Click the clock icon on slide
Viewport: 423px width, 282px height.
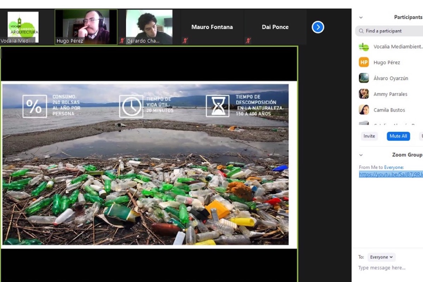click(131, 106)
